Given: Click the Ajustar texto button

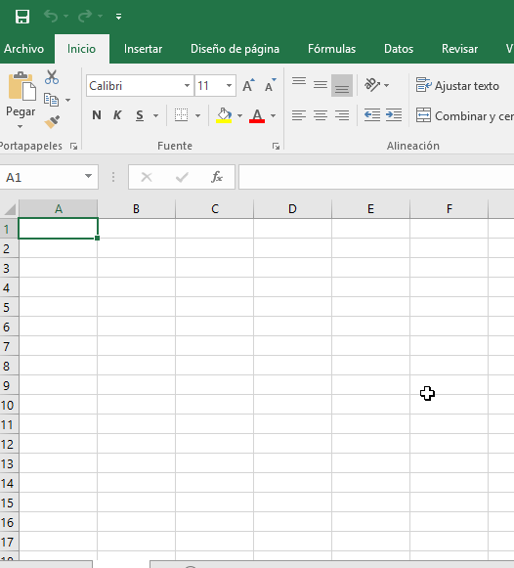Looking at the screenshot, I should coord(457,86).
